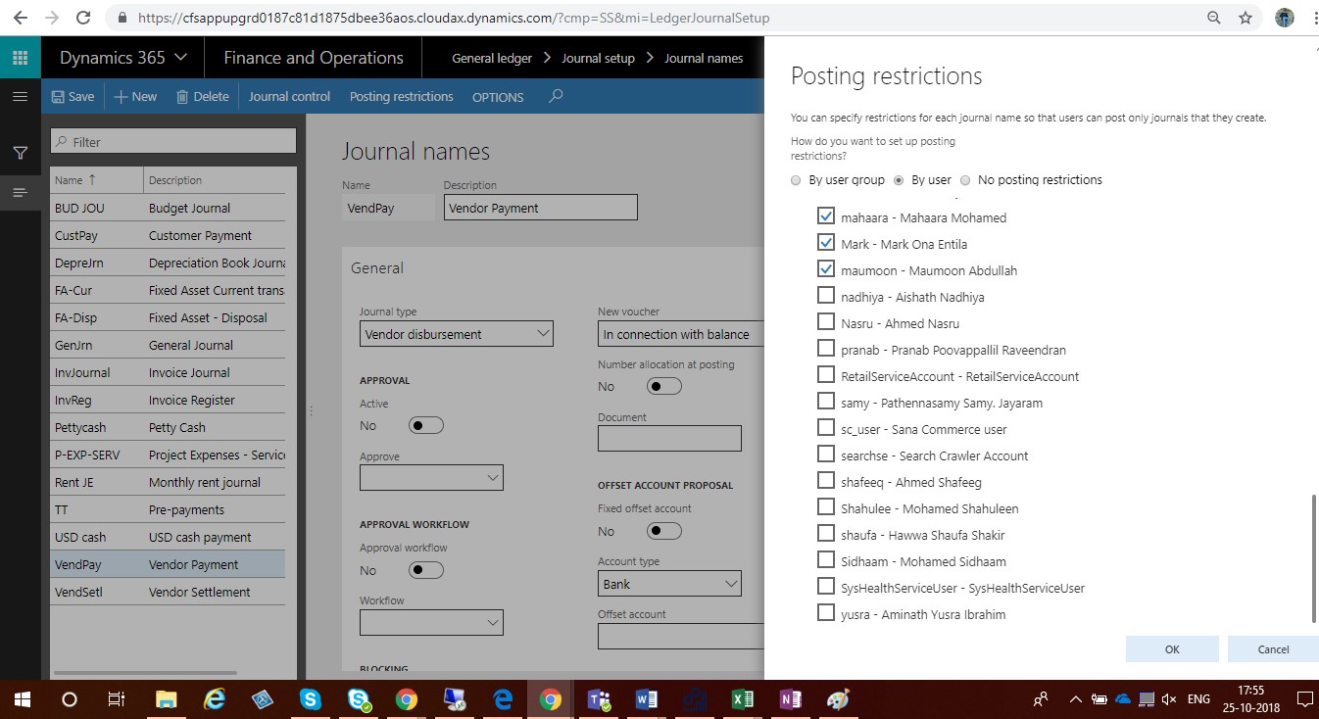Open the Windows Start menu

(22, 699)
